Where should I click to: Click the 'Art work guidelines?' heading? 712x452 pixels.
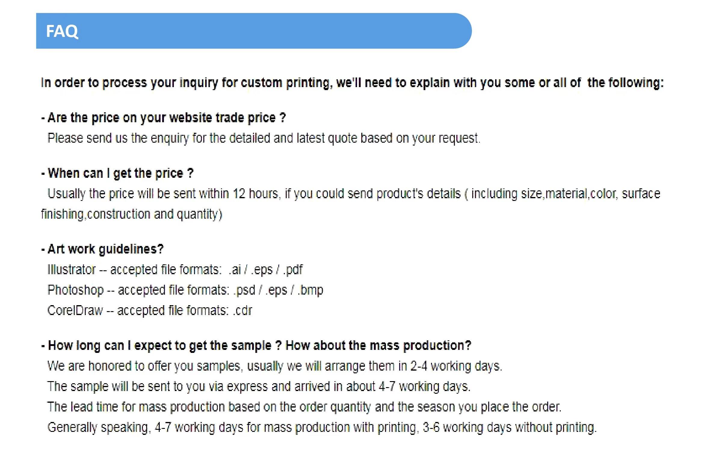point(102,249)
